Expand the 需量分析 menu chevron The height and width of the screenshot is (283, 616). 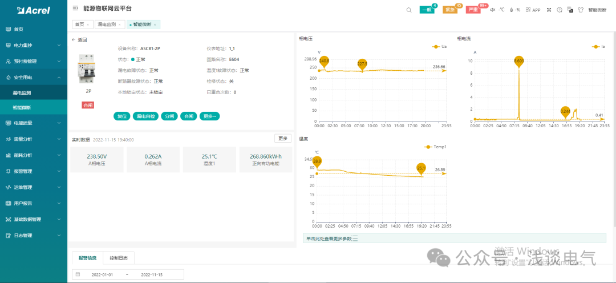point(59,139)
